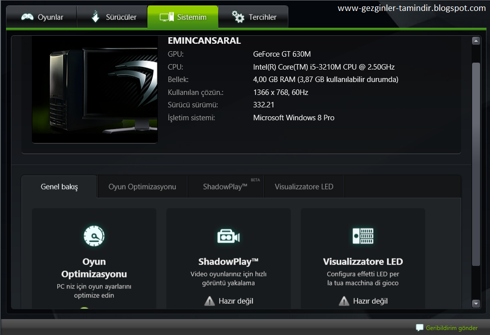Click the 1366 x 768, 60Hz resolution
The image size is (490, 335).
tap(281, 92)
